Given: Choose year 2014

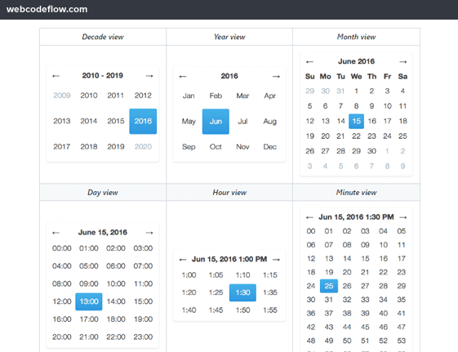Looking at the screenshot, I should (89, 121).
